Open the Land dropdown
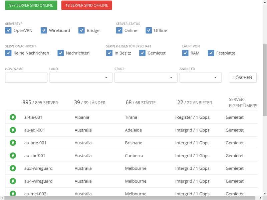267x200 pixels. click(x=81, y=77)
